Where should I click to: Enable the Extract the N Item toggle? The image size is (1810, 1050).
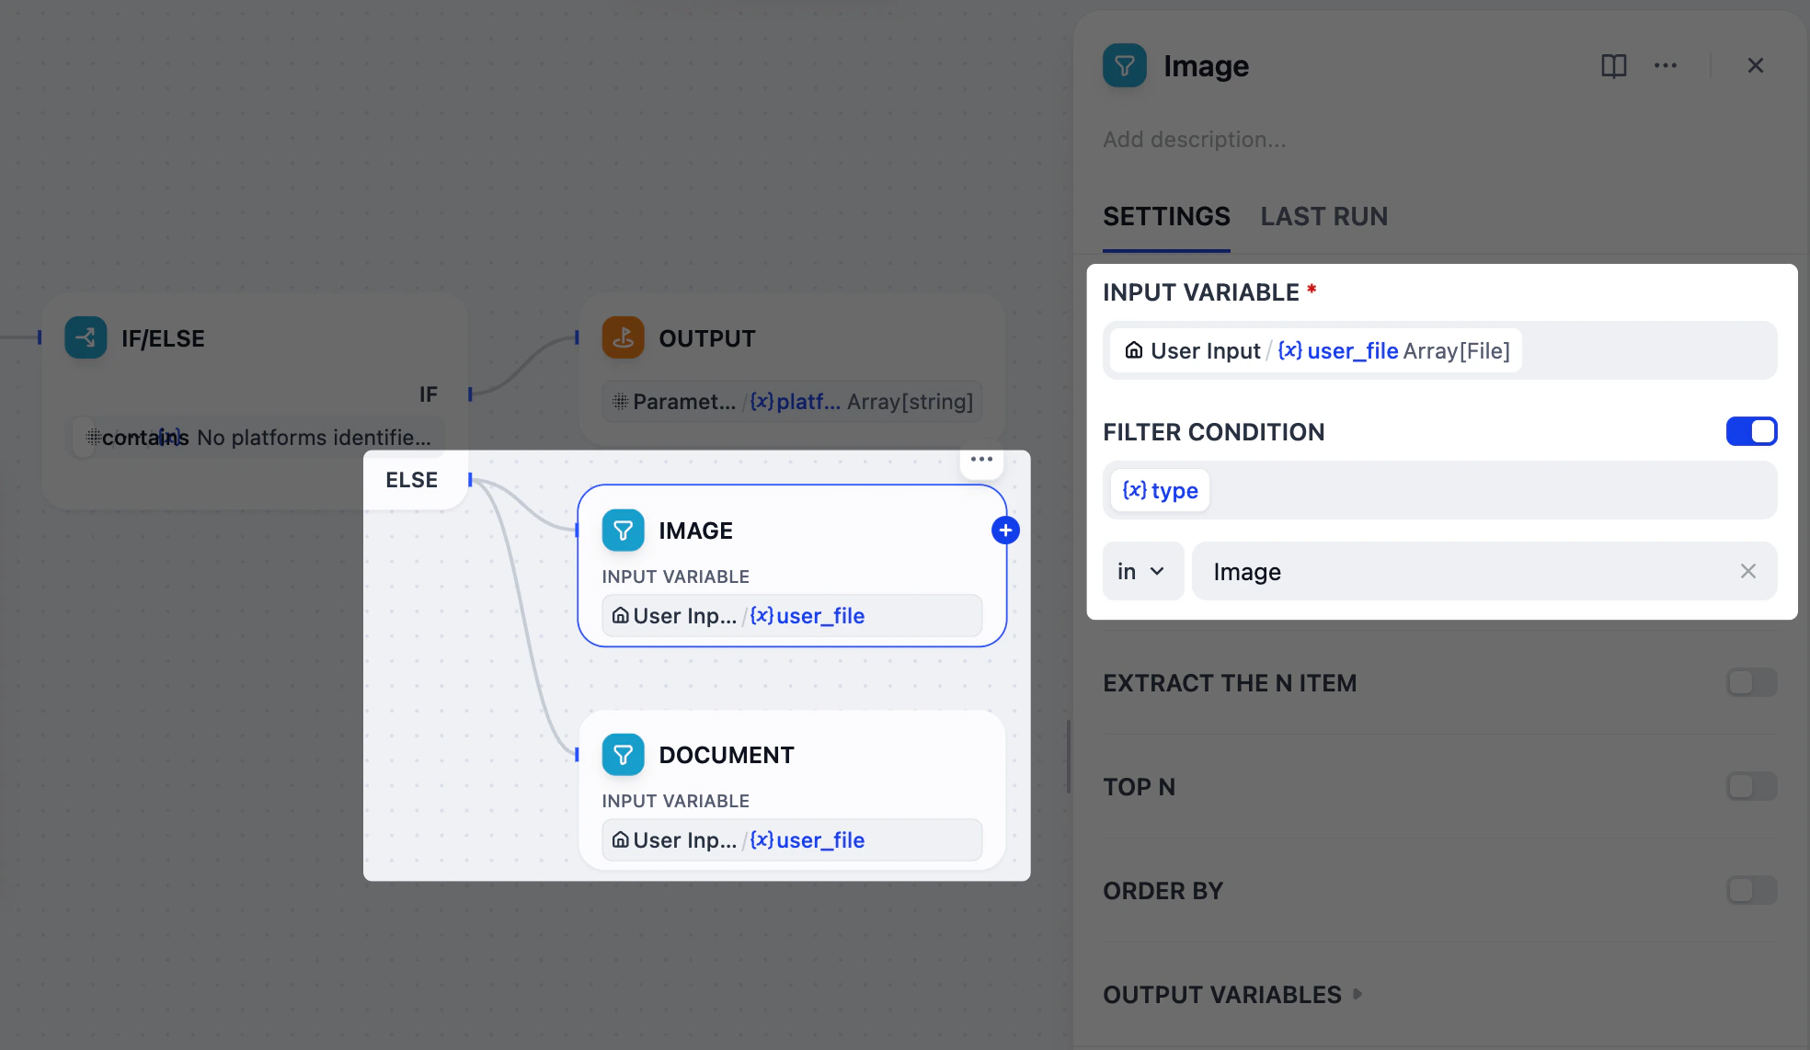point(1750,682)
